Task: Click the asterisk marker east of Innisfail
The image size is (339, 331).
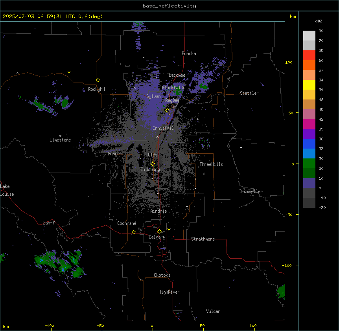Action: (197, 119)
